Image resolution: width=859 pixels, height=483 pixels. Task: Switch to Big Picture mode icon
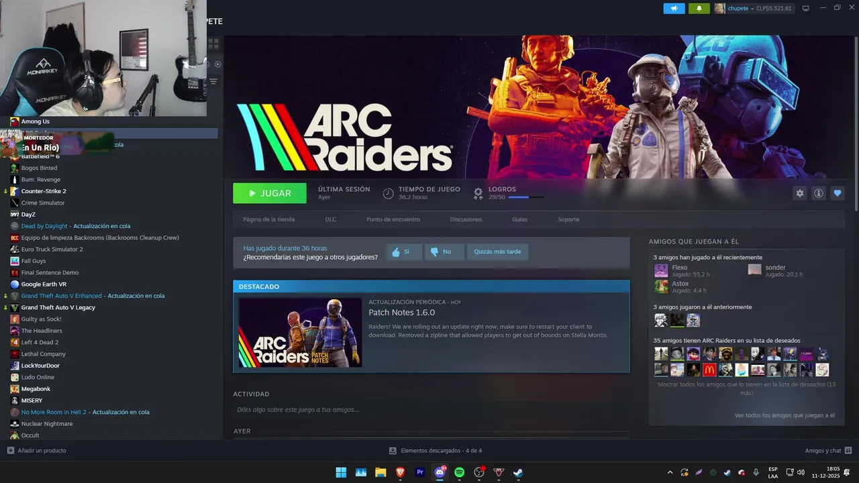click(806, 8)
